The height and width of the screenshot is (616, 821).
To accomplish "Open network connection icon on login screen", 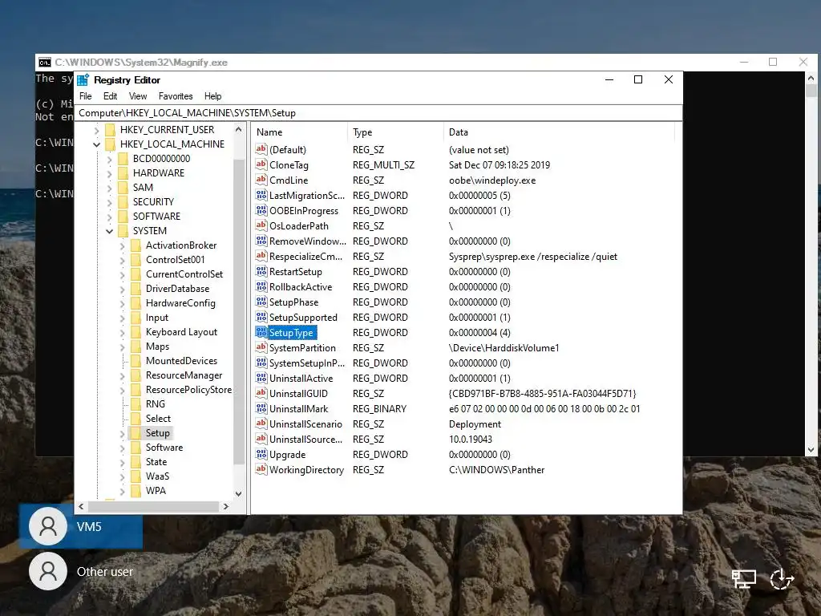I will (743, 579).
